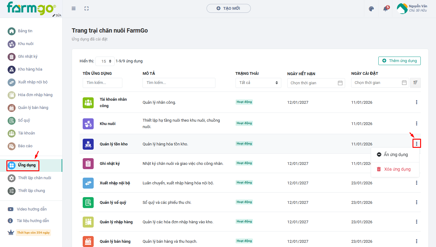Open the theme color palette icon

pyautogui.click(x=371, y=9)
